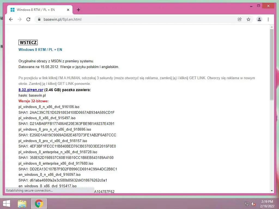Open a new tab with plus button

pos(78,10)
